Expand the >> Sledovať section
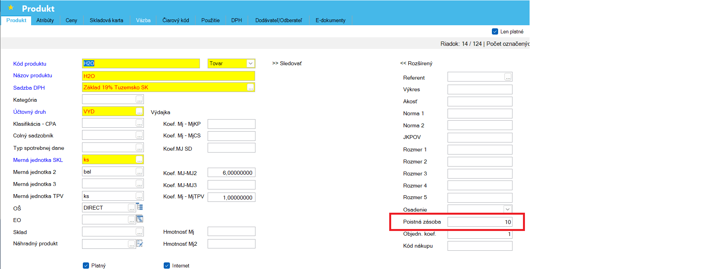 287,63
